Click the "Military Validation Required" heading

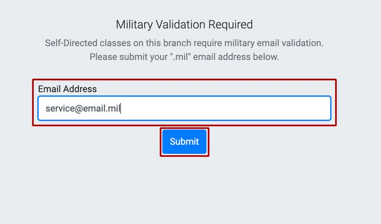[x=184, y=24]
